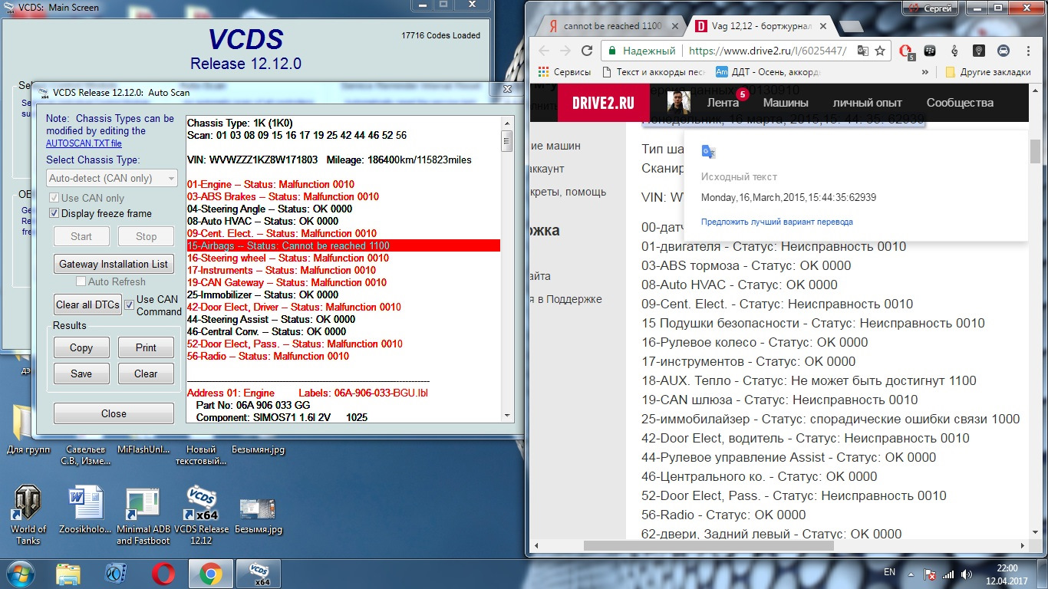Open the AUTOSCAN.TXT file link
Screen dimensions: 1048x589
pos(84,143)
